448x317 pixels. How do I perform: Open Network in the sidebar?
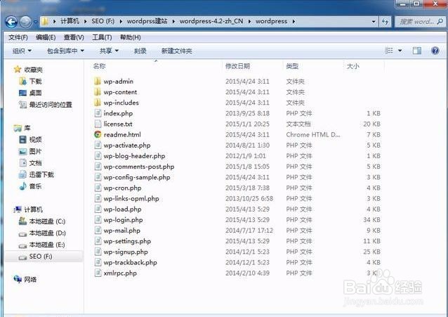click(x=25, y=279)
